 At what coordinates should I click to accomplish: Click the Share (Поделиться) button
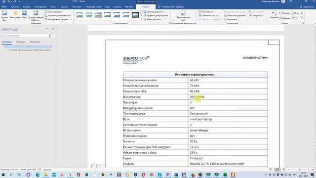tap(307, 6)
